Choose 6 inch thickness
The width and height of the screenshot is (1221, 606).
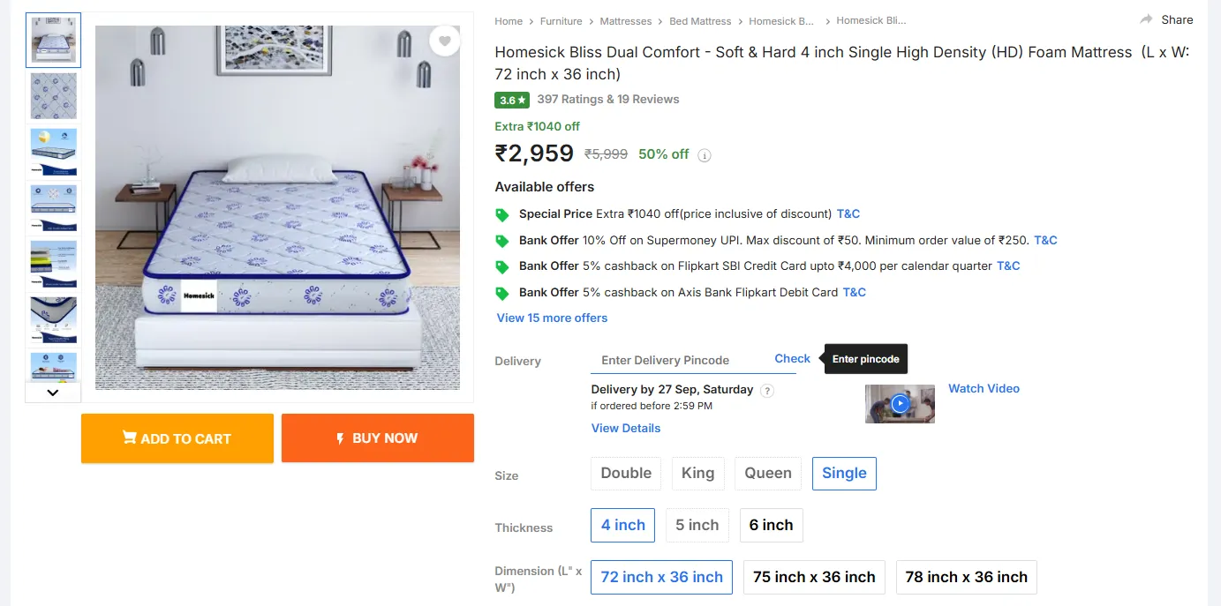771,525
